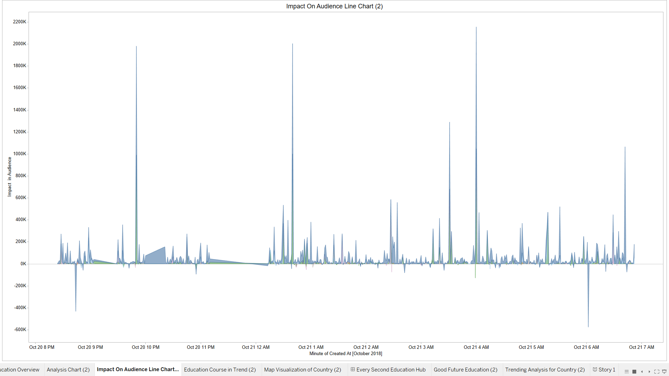Open the Analysis Chart (2) tab
Viewport: 669px width, 376px height.
tap(68, 370)
